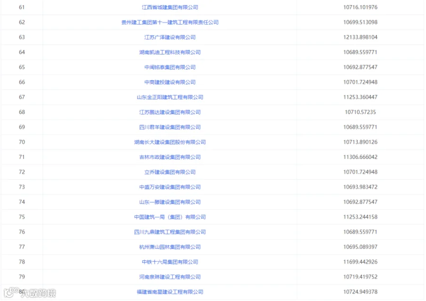
Task: Select the value 11253.360447
Action: click(360, 97)
